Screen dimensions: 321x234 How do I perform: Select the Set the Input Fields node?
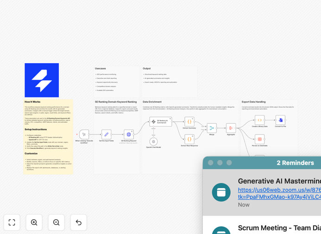[106, 134]
